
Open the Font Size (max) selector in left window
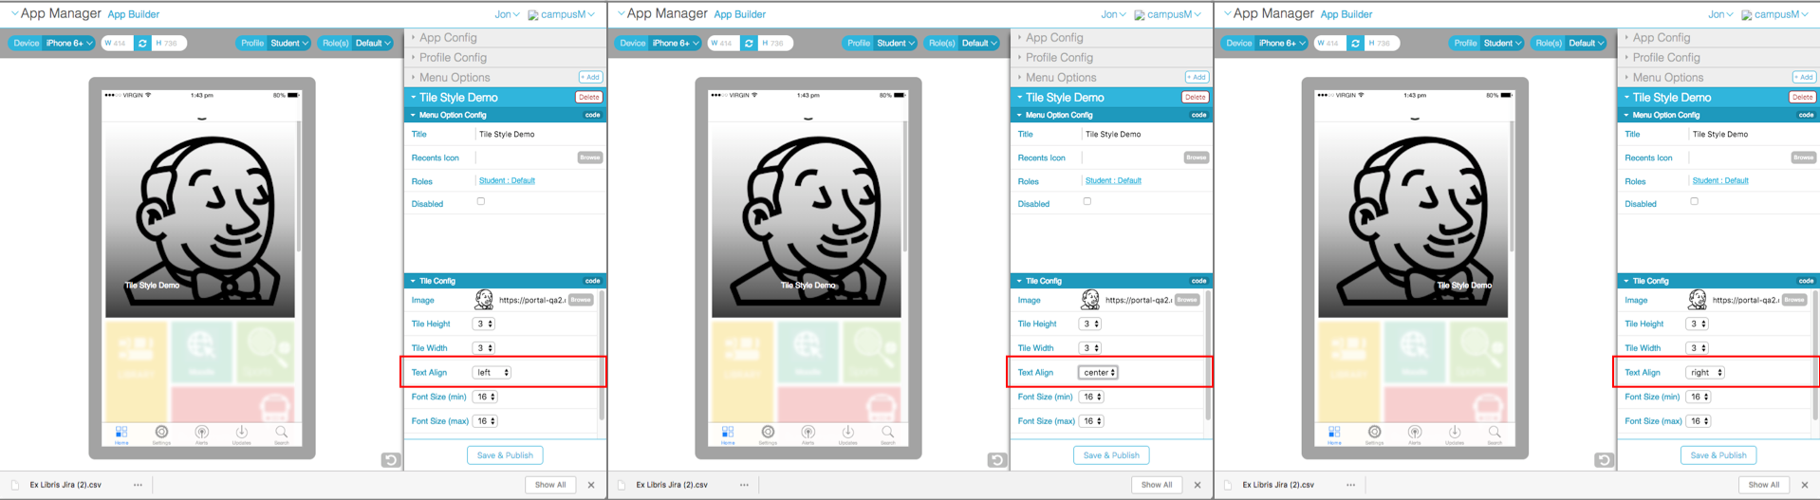pos(487,421)
